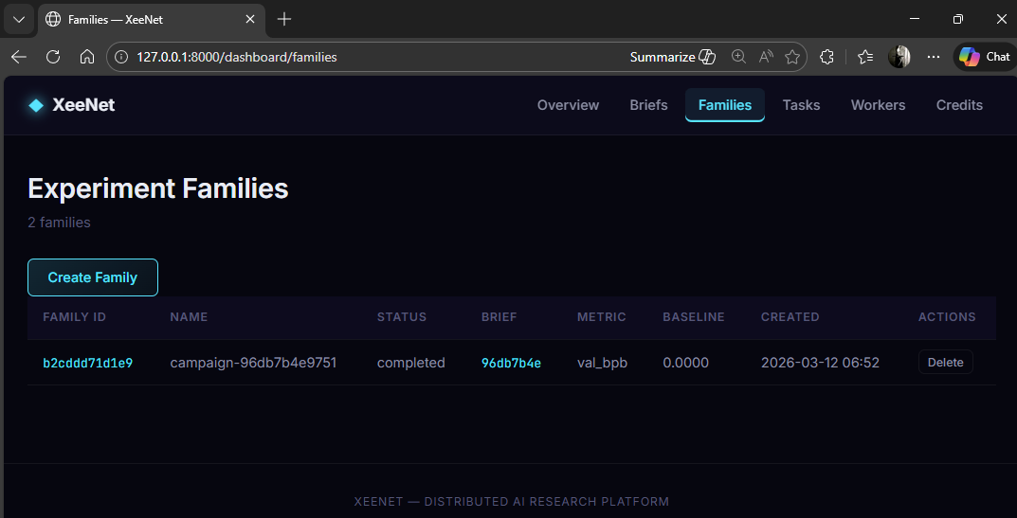Add page to favorites star icon
Image resolution: width=1017 pixels, height=518 pixels.
tap(791, 57)
